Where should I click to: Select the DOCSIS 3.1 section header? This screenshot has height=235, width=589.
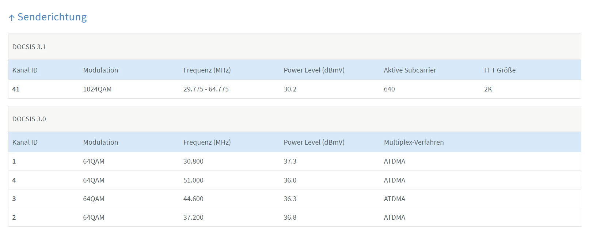coord(29,47)
